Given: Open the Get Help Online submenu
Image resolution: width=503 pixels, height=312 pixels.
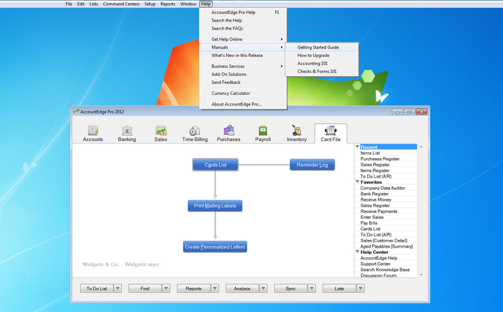Looking at the screenshot, I should pyautogui.click(x=243, y=39).
